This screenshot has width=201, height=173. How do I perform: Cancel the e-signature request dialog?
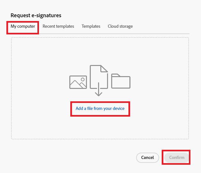click(x=148, y=157)
